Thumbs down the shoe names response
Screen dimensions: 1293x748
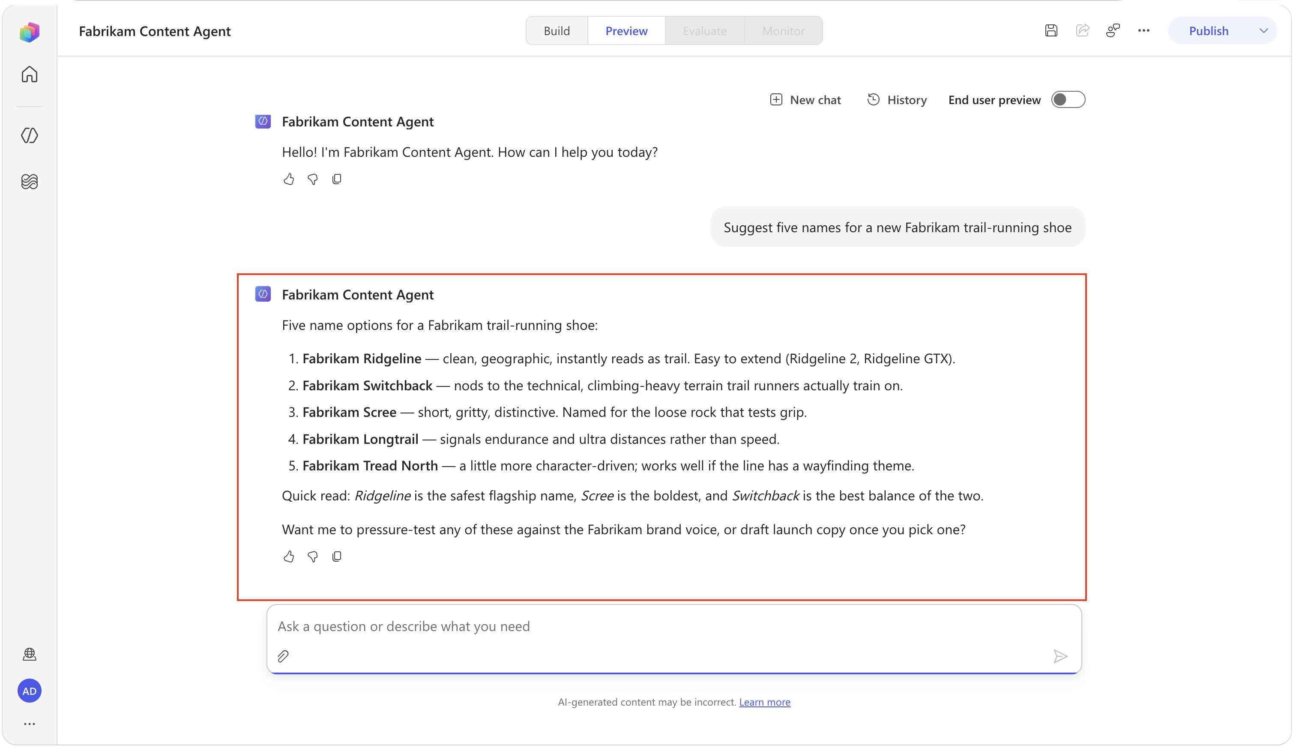(312, 557)
